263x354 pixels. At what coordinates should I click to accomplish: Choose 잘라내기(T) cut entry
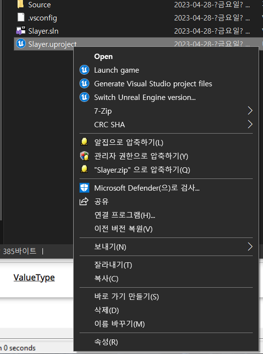(x=166, y=265)
